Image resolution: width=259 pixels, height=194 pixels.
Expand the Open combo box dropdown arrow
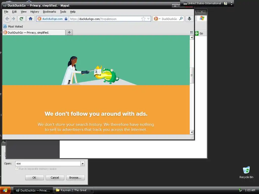(83, 163)
